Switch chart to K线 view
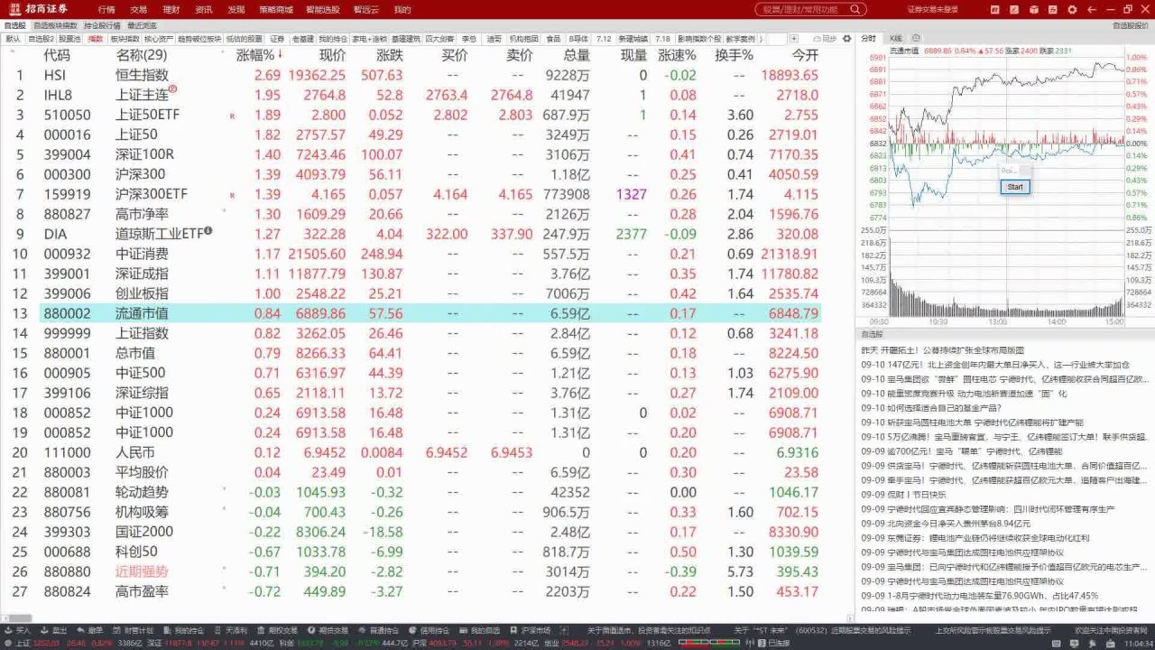The image size is (1155, 650). click(x=896, y=39)
